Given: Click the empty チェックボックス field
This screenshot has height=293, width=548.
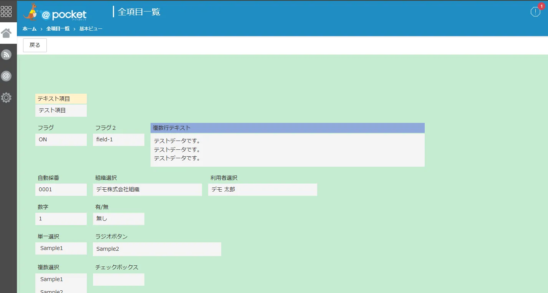Looking at the screenshot, I should [x=119, y=279].
